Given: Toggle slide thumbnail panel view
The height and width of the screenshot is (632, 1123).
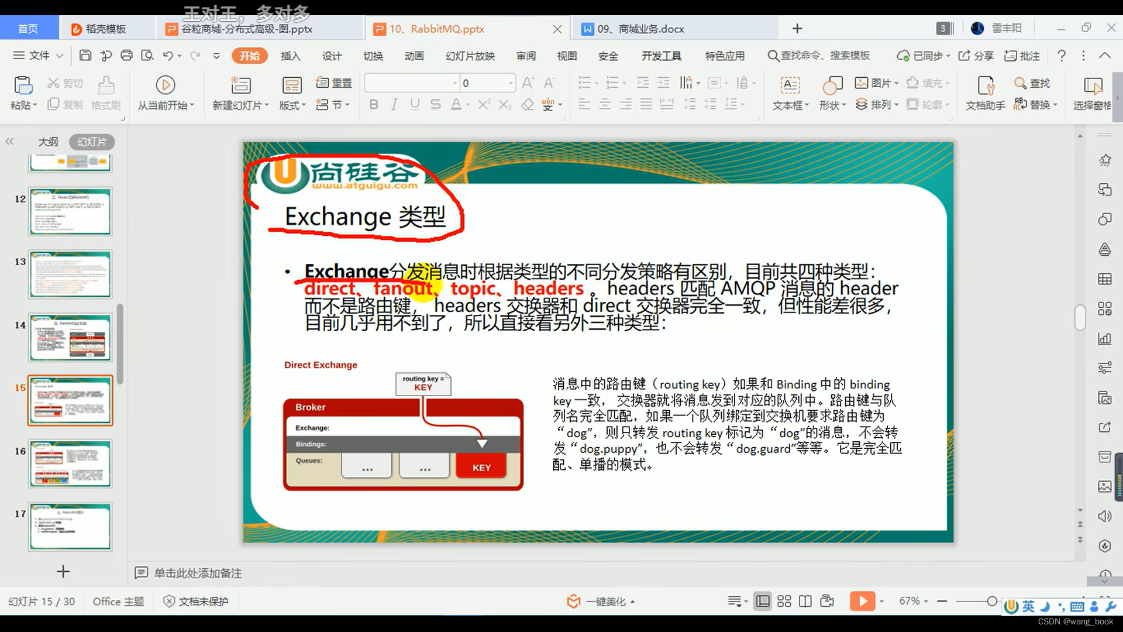Looking at the screenshot, I should (x=9, y=141).
